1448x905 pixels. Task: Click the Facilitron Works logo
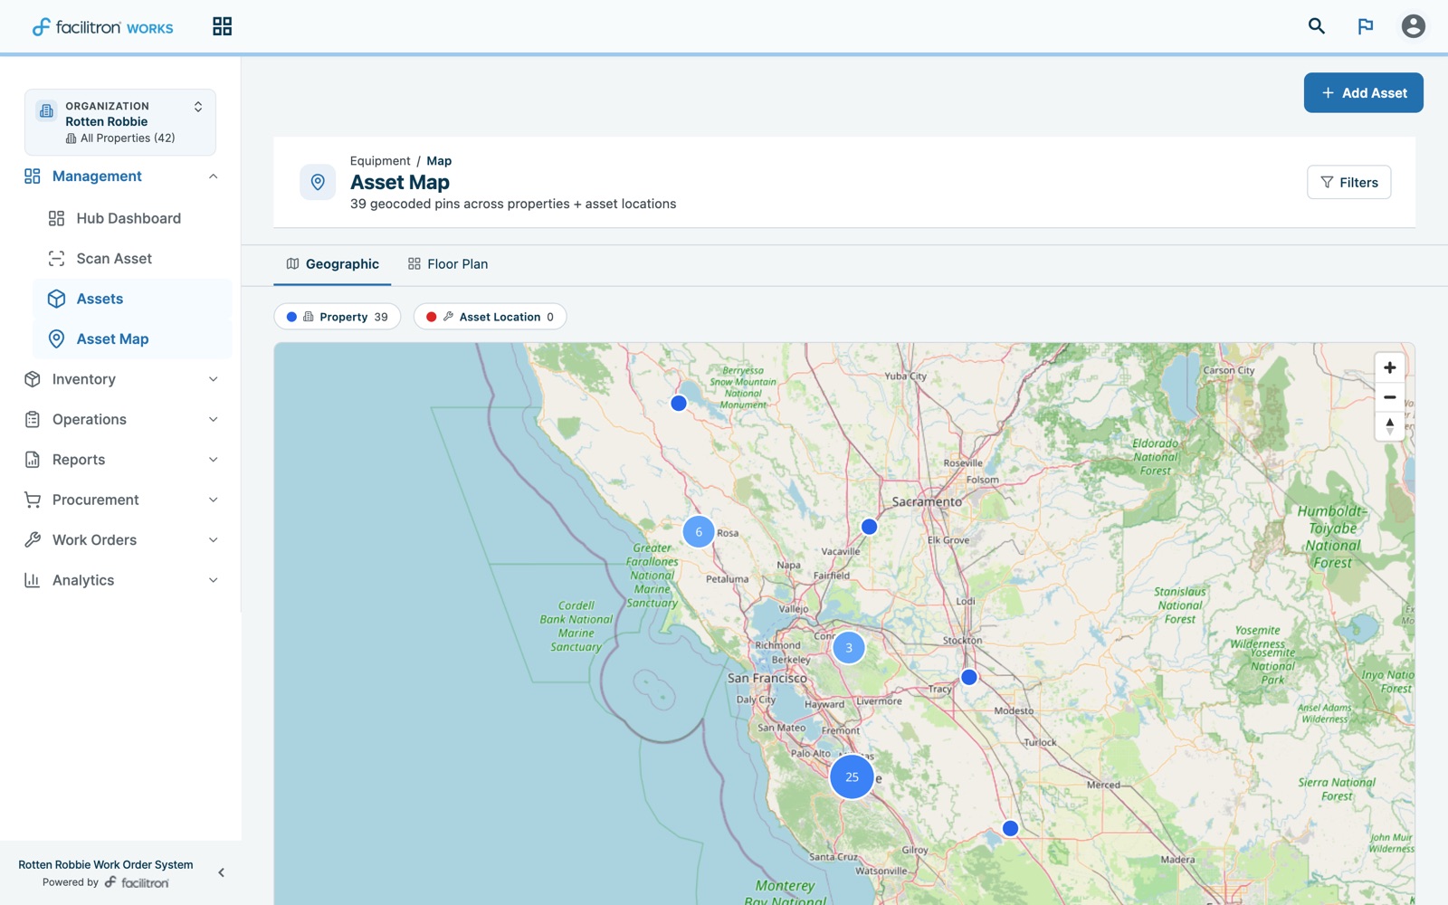pyautogui.click(x=102, y=27)
